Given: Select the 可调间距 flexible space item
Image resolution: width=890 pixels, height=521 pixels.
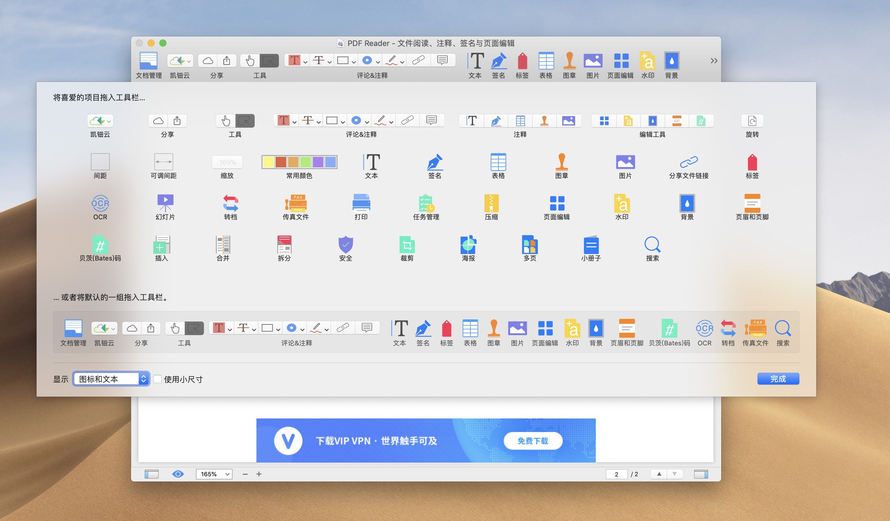Looking at the screenshot, I should 163,162.
